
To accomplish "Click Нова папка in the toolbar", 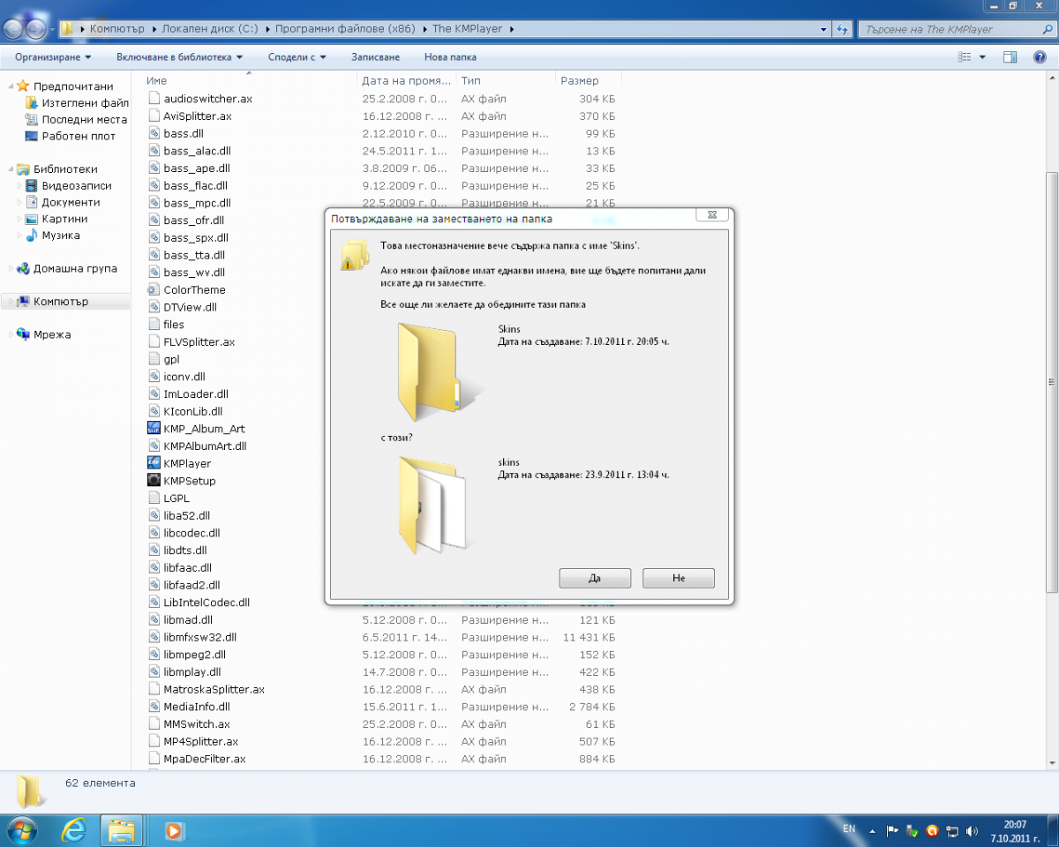I will click(x=450, y=57).
